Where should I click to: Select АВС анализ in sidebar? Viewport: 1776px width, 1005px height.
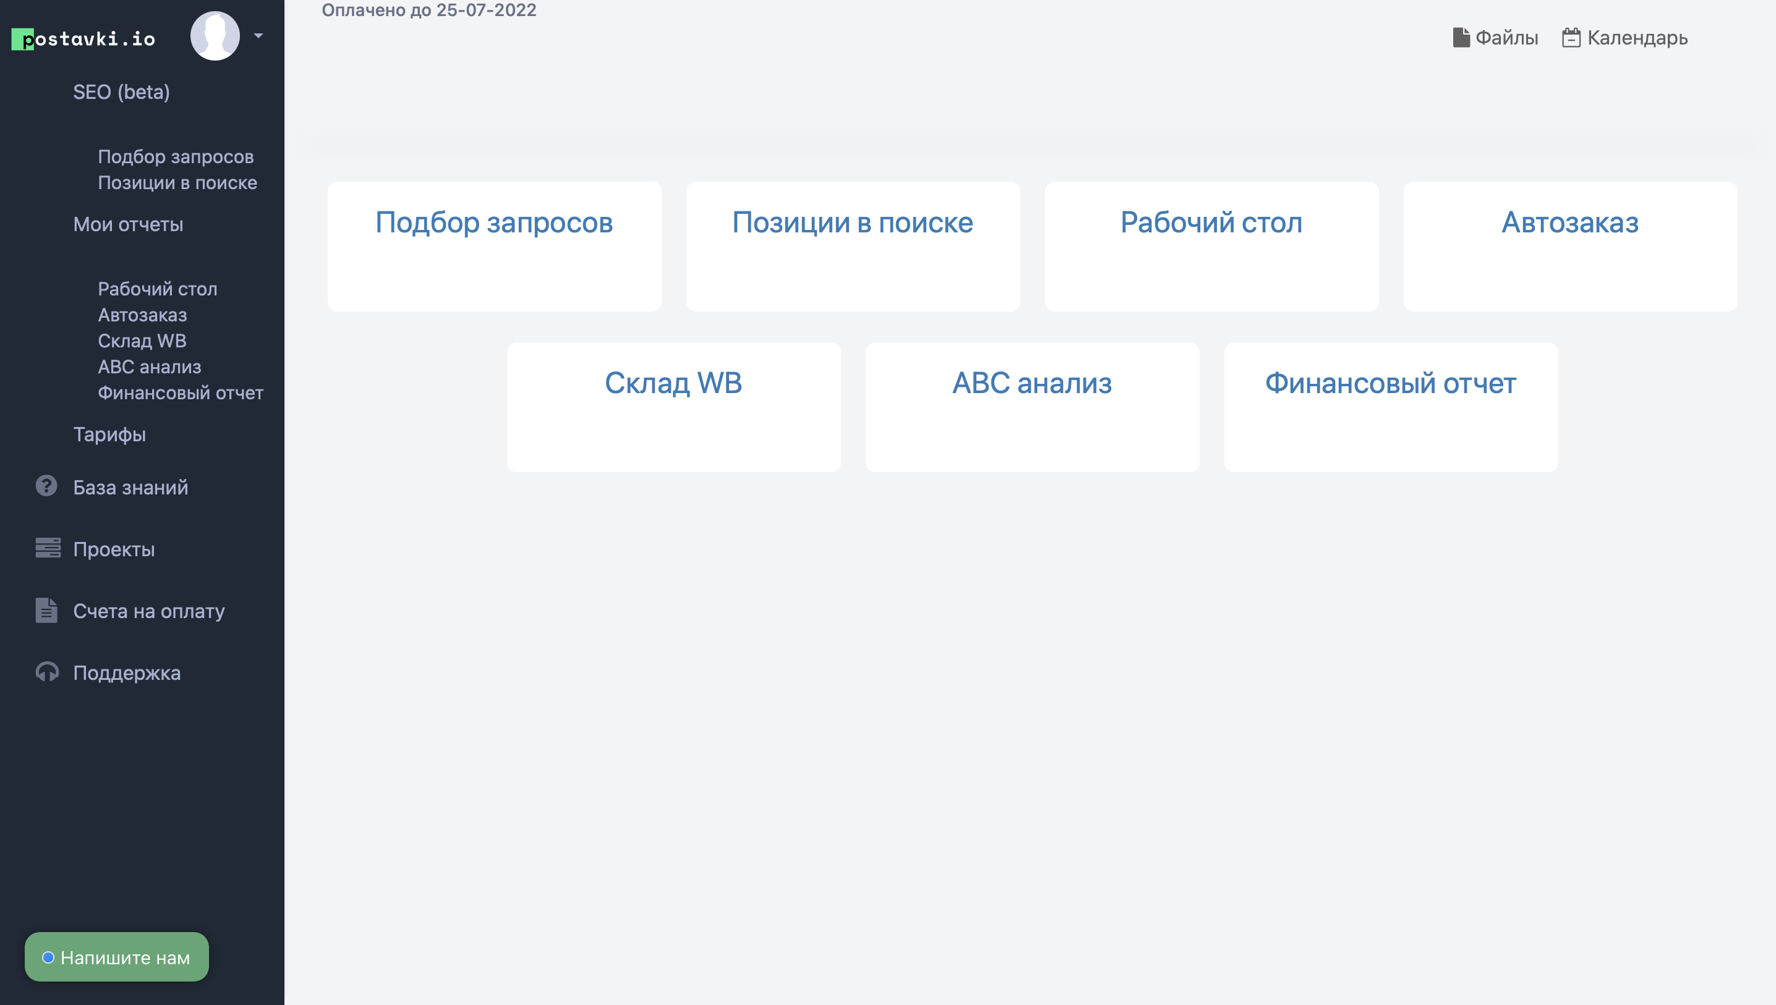149,367
